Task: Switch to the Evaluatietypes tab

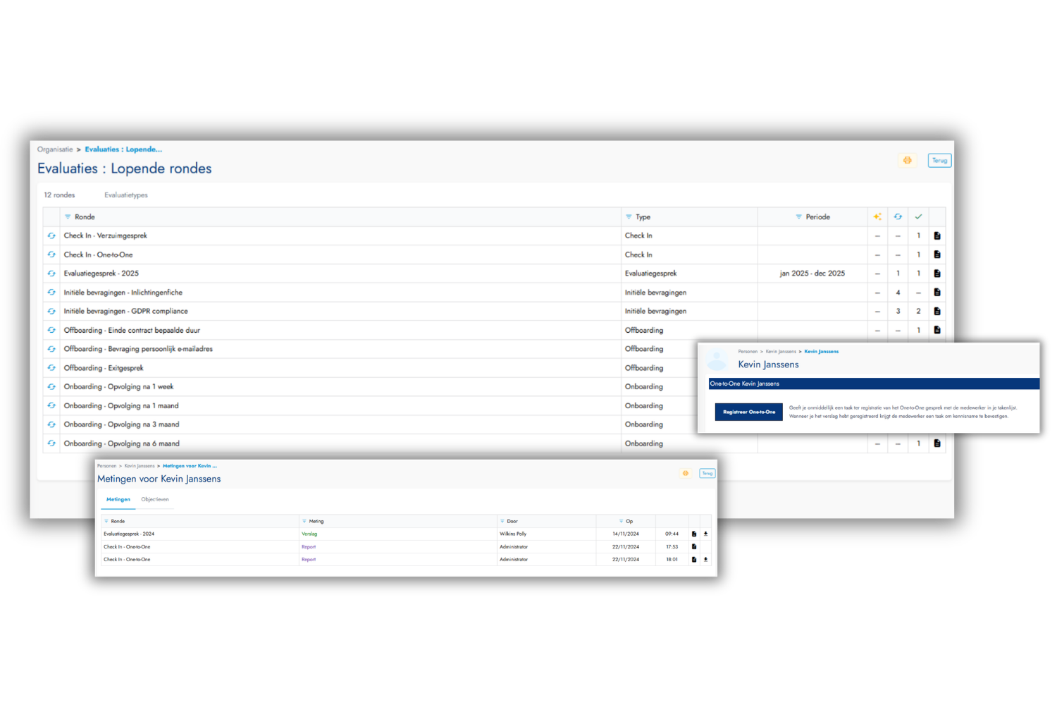Action: coord(125,195)
